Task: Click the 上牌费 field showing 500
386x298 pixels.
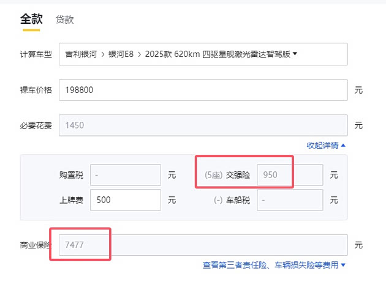Action: pyautogui.click(x=126, y=200)
